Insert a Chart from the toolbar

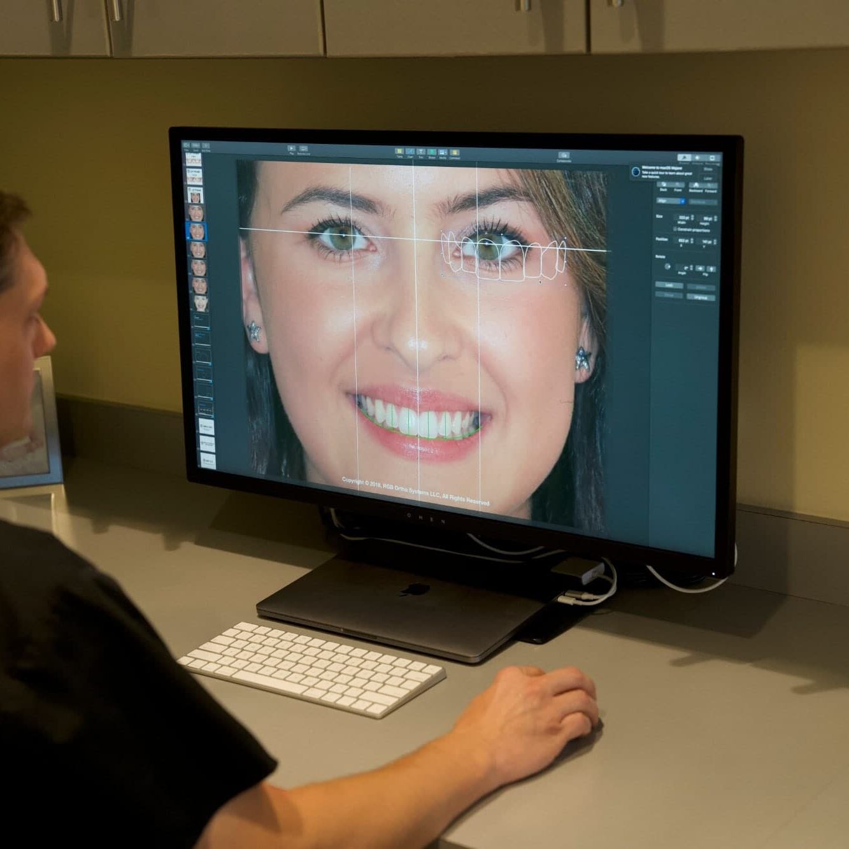410,152
